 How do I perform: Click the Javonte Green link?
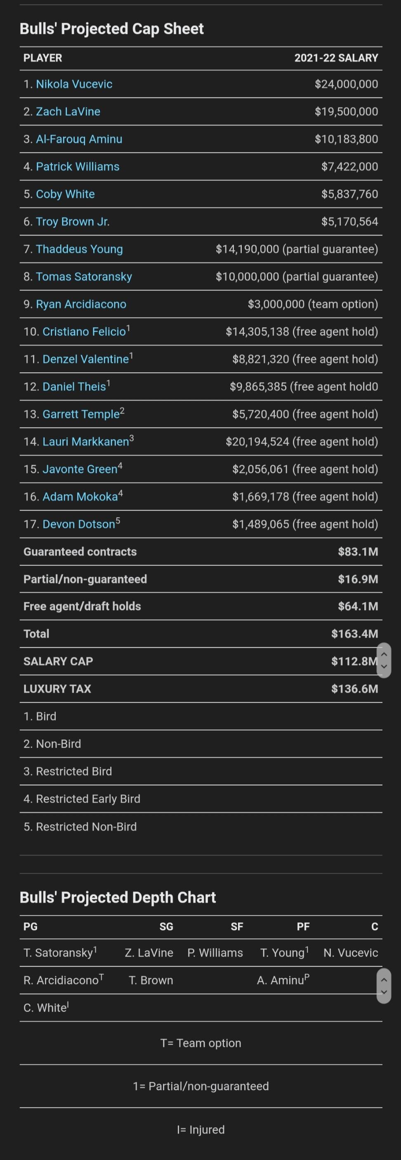click(x=80, y=469)
